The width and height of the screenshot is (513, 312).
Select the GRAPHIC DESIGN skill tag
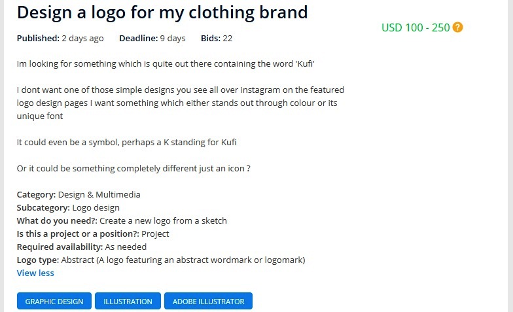(x=54, y=302)
